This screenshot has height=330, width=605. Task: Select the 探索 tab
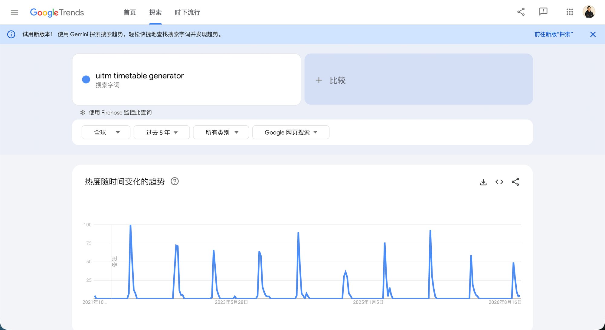pos(155,12)
